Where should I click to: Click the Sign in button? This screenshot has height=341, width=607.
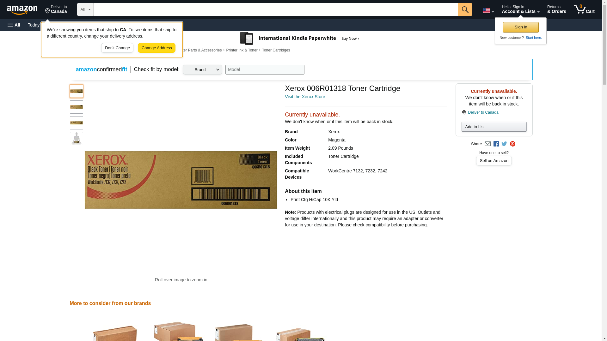(x=521, y=27)
